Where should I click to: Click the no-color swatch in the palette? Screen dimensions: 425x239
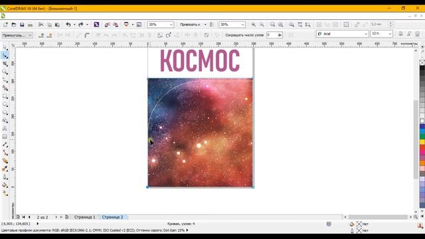point(422,62)
